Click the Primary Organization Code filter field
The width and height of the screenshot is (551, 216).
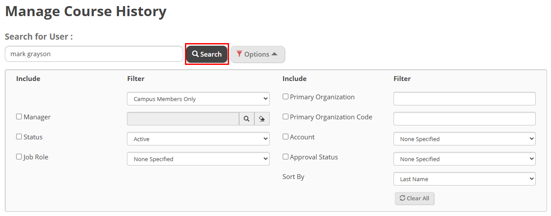pyautogui.click(x=464, y=119)
